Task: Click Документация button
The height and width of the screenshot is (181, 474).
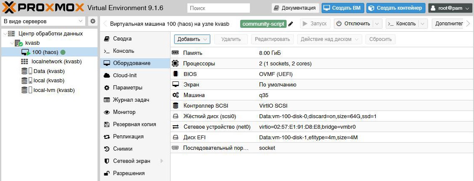Action: pyautogui.click(x=295, y=8)
